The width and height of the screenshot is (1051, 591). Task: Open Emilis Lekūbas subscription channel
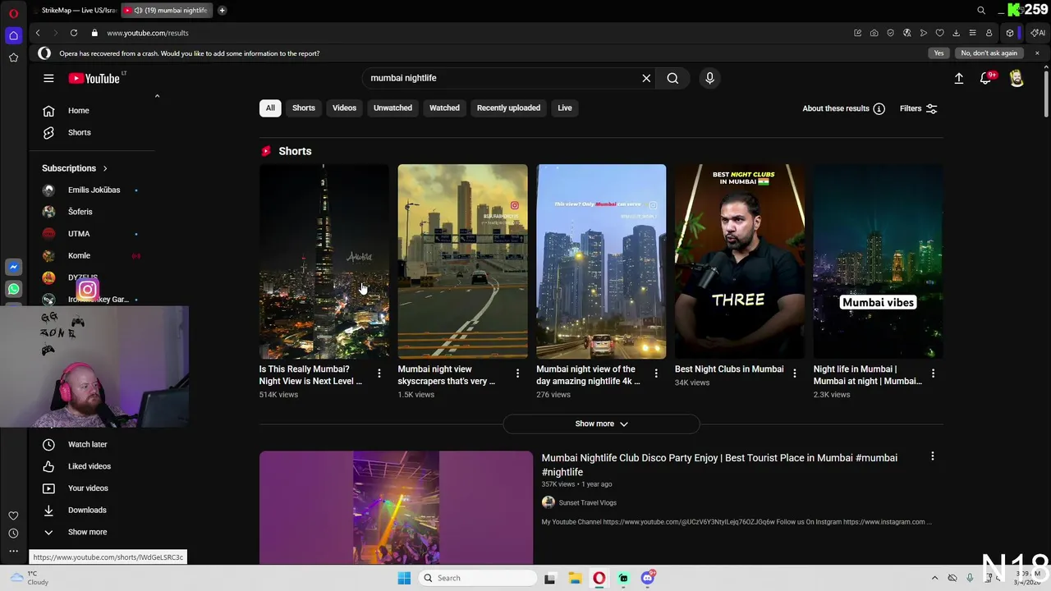click(x=95, y=190)
